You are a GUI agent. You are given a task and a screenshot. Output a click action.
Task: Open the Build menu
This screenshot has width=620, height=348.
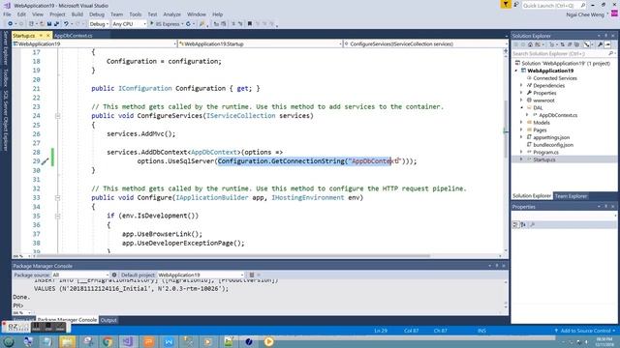(x=77, y=14)
